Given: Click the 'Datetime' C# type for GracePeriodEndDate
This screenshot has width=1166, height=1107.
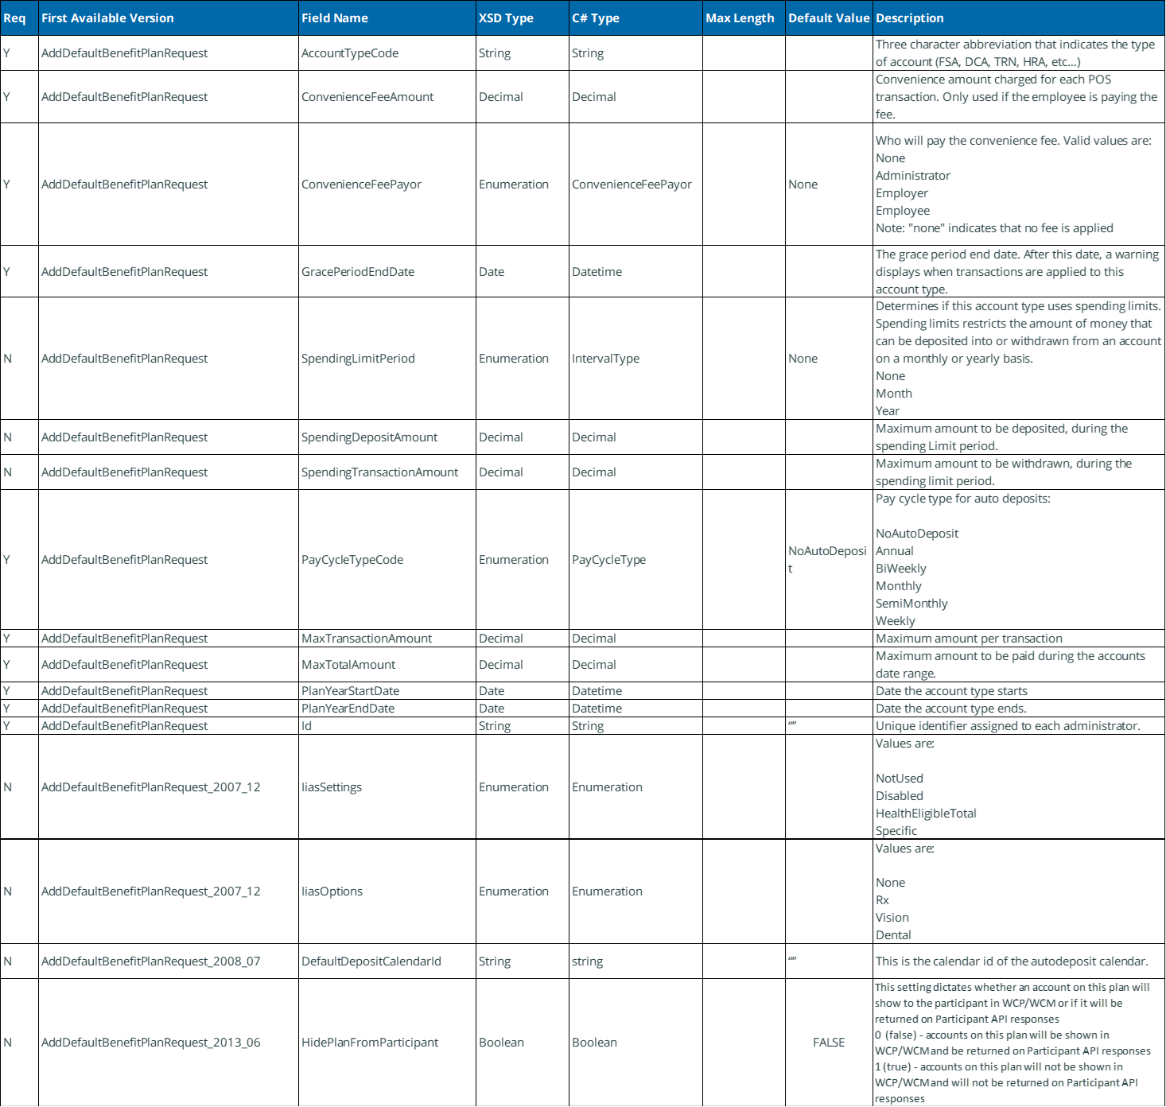Looking at the screenshot, I should pyautogui.click(x=635, y=272).
